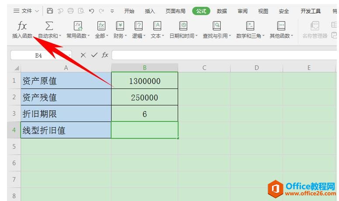Viewport: 339px width, 201px height.
Task: Click the AutoSum (自动求和) sigma icon
Action: tap(49, 26)
